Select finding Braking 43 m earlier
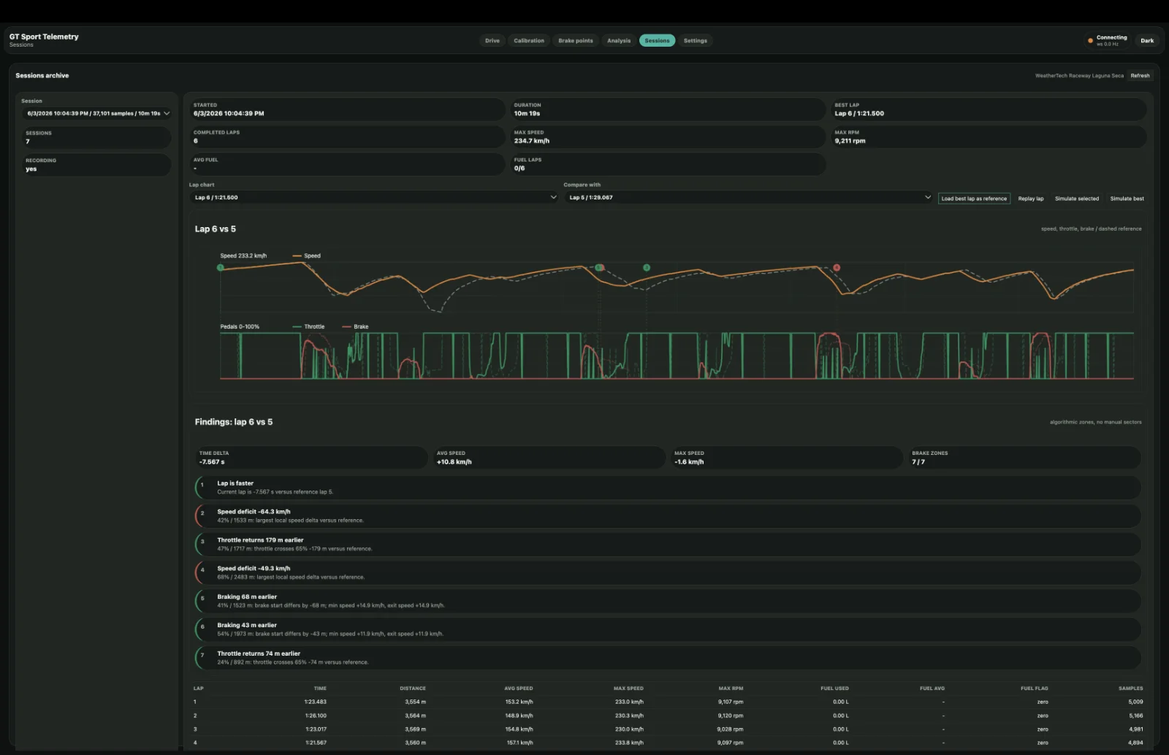The height and width of the screenshot is (755, 1169). click(668, 629)
